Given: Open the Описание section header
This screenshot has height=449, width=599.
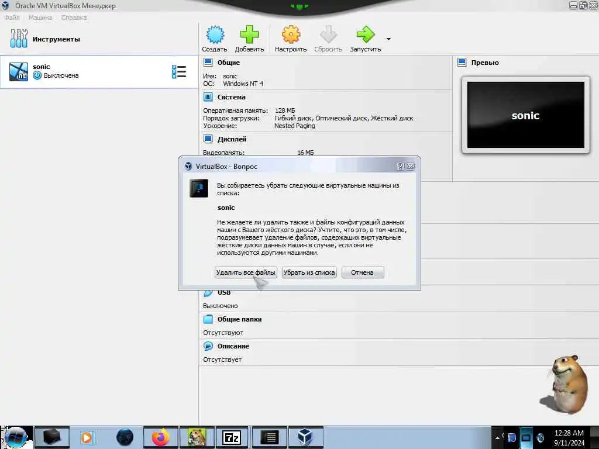Looking at the screenshot, I should pos(233,346).
